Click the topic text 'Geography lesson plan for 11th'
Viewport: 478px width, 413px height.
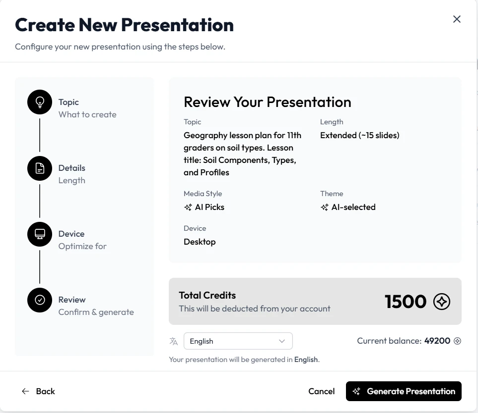(x=242, y=135)
